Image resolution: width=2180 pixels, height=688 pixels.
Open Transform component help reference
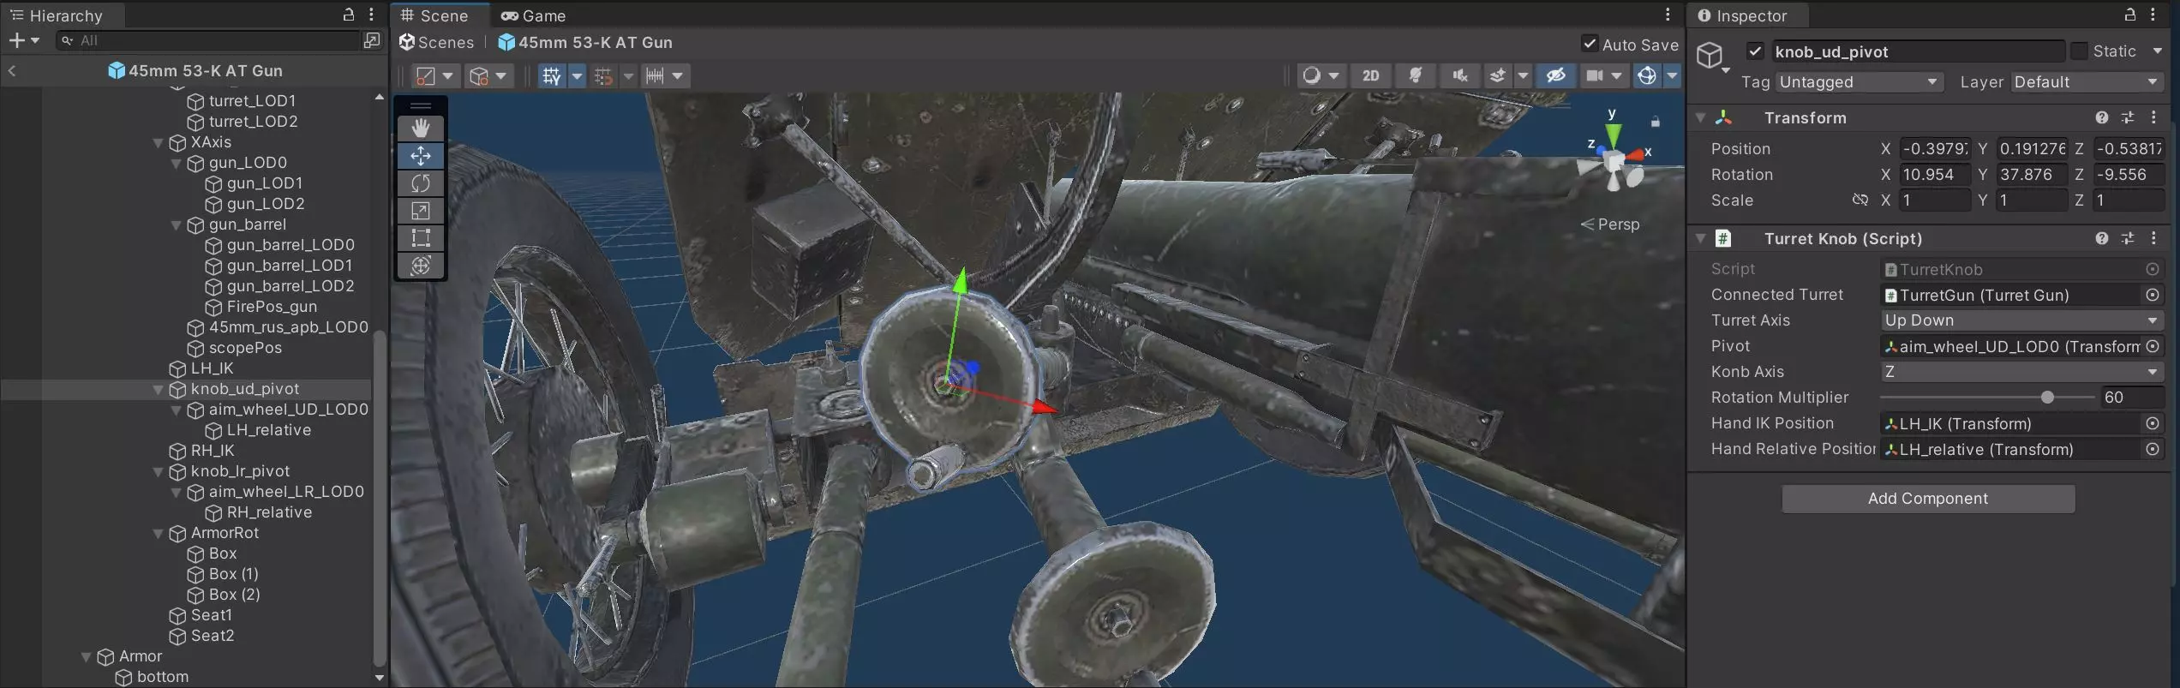[x=2102, y=117]
